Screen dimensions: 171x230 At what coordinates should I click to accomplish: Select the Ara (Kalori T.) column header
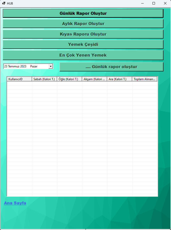(120, 79)
